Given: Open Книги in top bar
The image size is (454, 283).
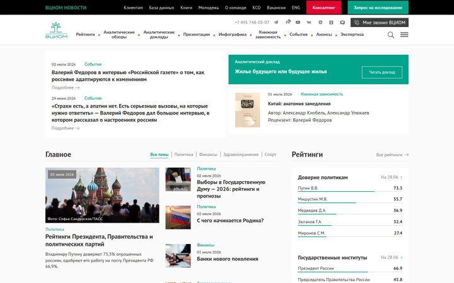Looking at the screenshot, I should pyautogui.click(x=186, y=8).
